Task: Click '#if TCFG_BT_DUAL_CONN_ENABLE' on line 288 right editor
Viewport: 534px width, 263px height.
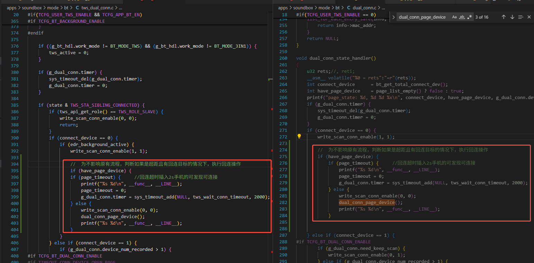Action: pos(333,242)
